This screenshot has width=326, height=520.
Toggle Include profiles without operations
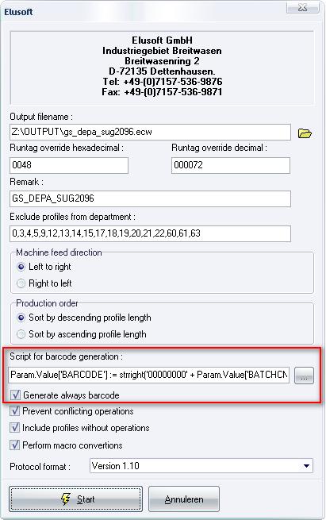14,427
